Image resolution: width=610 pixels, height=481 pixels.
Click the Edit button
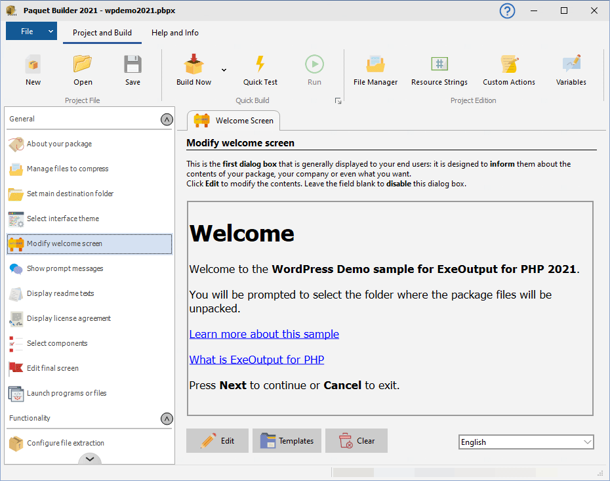217,441
